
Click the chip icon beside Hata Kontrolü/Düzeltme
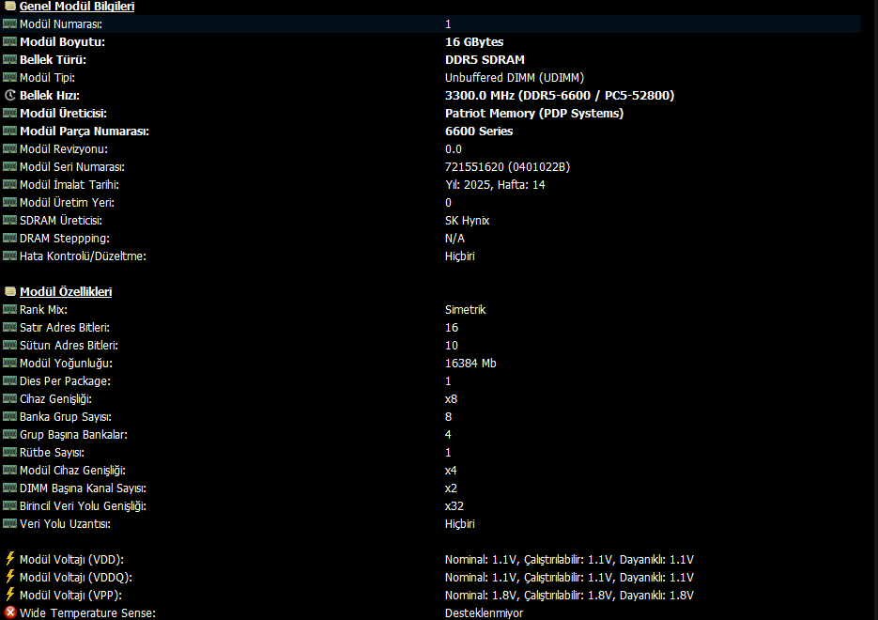click(9, 256)
